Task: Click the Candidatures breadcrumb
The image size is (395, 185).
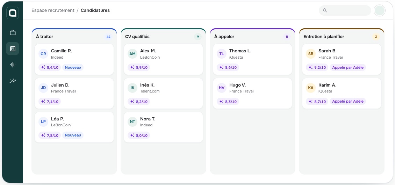Action: click(x=95, y=10)
